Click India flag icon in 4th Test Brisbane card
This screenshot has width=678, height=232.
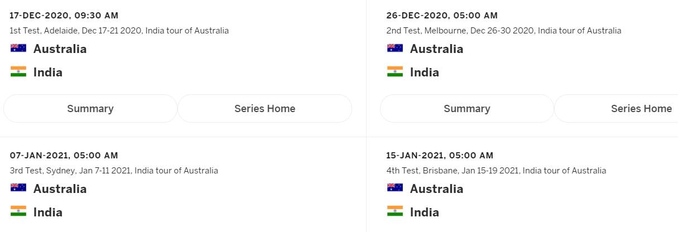pyautogui.click(x=395, y=212)
